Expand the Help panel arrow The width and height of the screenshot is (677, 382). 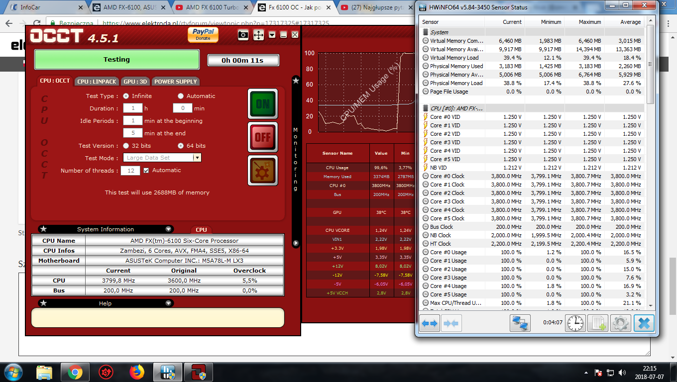(169, 303)
